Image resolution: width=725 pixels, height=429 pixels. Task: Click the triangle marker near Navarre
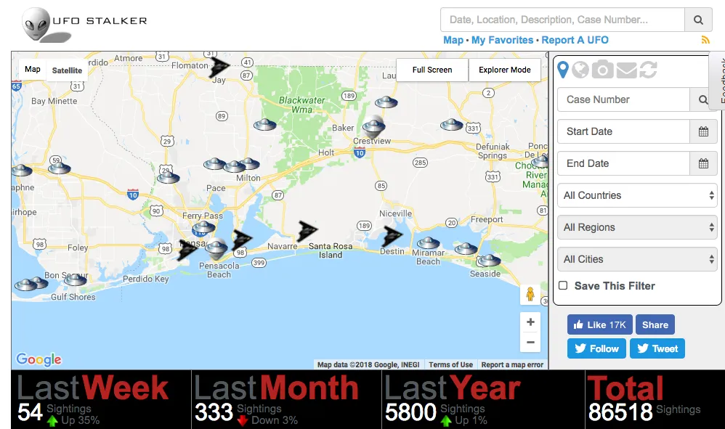307,230
